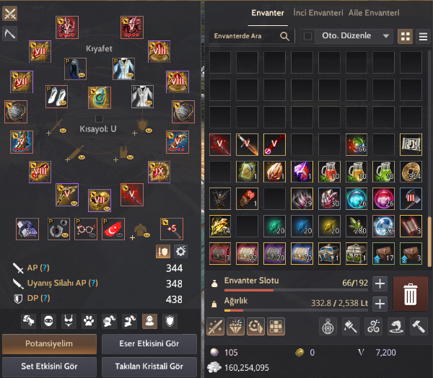Click the diamond crystal icon in toolbar

click(x=235, y=327)
